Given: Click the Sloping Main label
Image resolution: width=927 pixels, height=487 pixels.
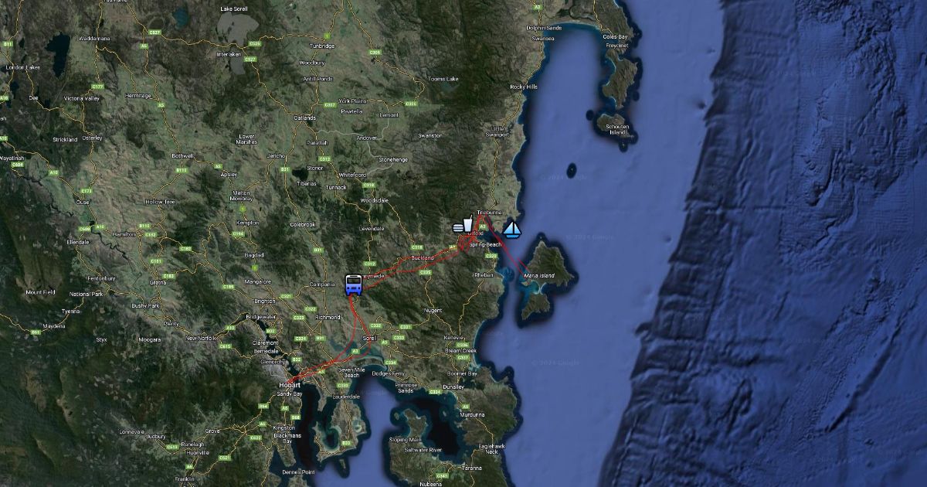Looking at the screenshot, I should 406,439.
